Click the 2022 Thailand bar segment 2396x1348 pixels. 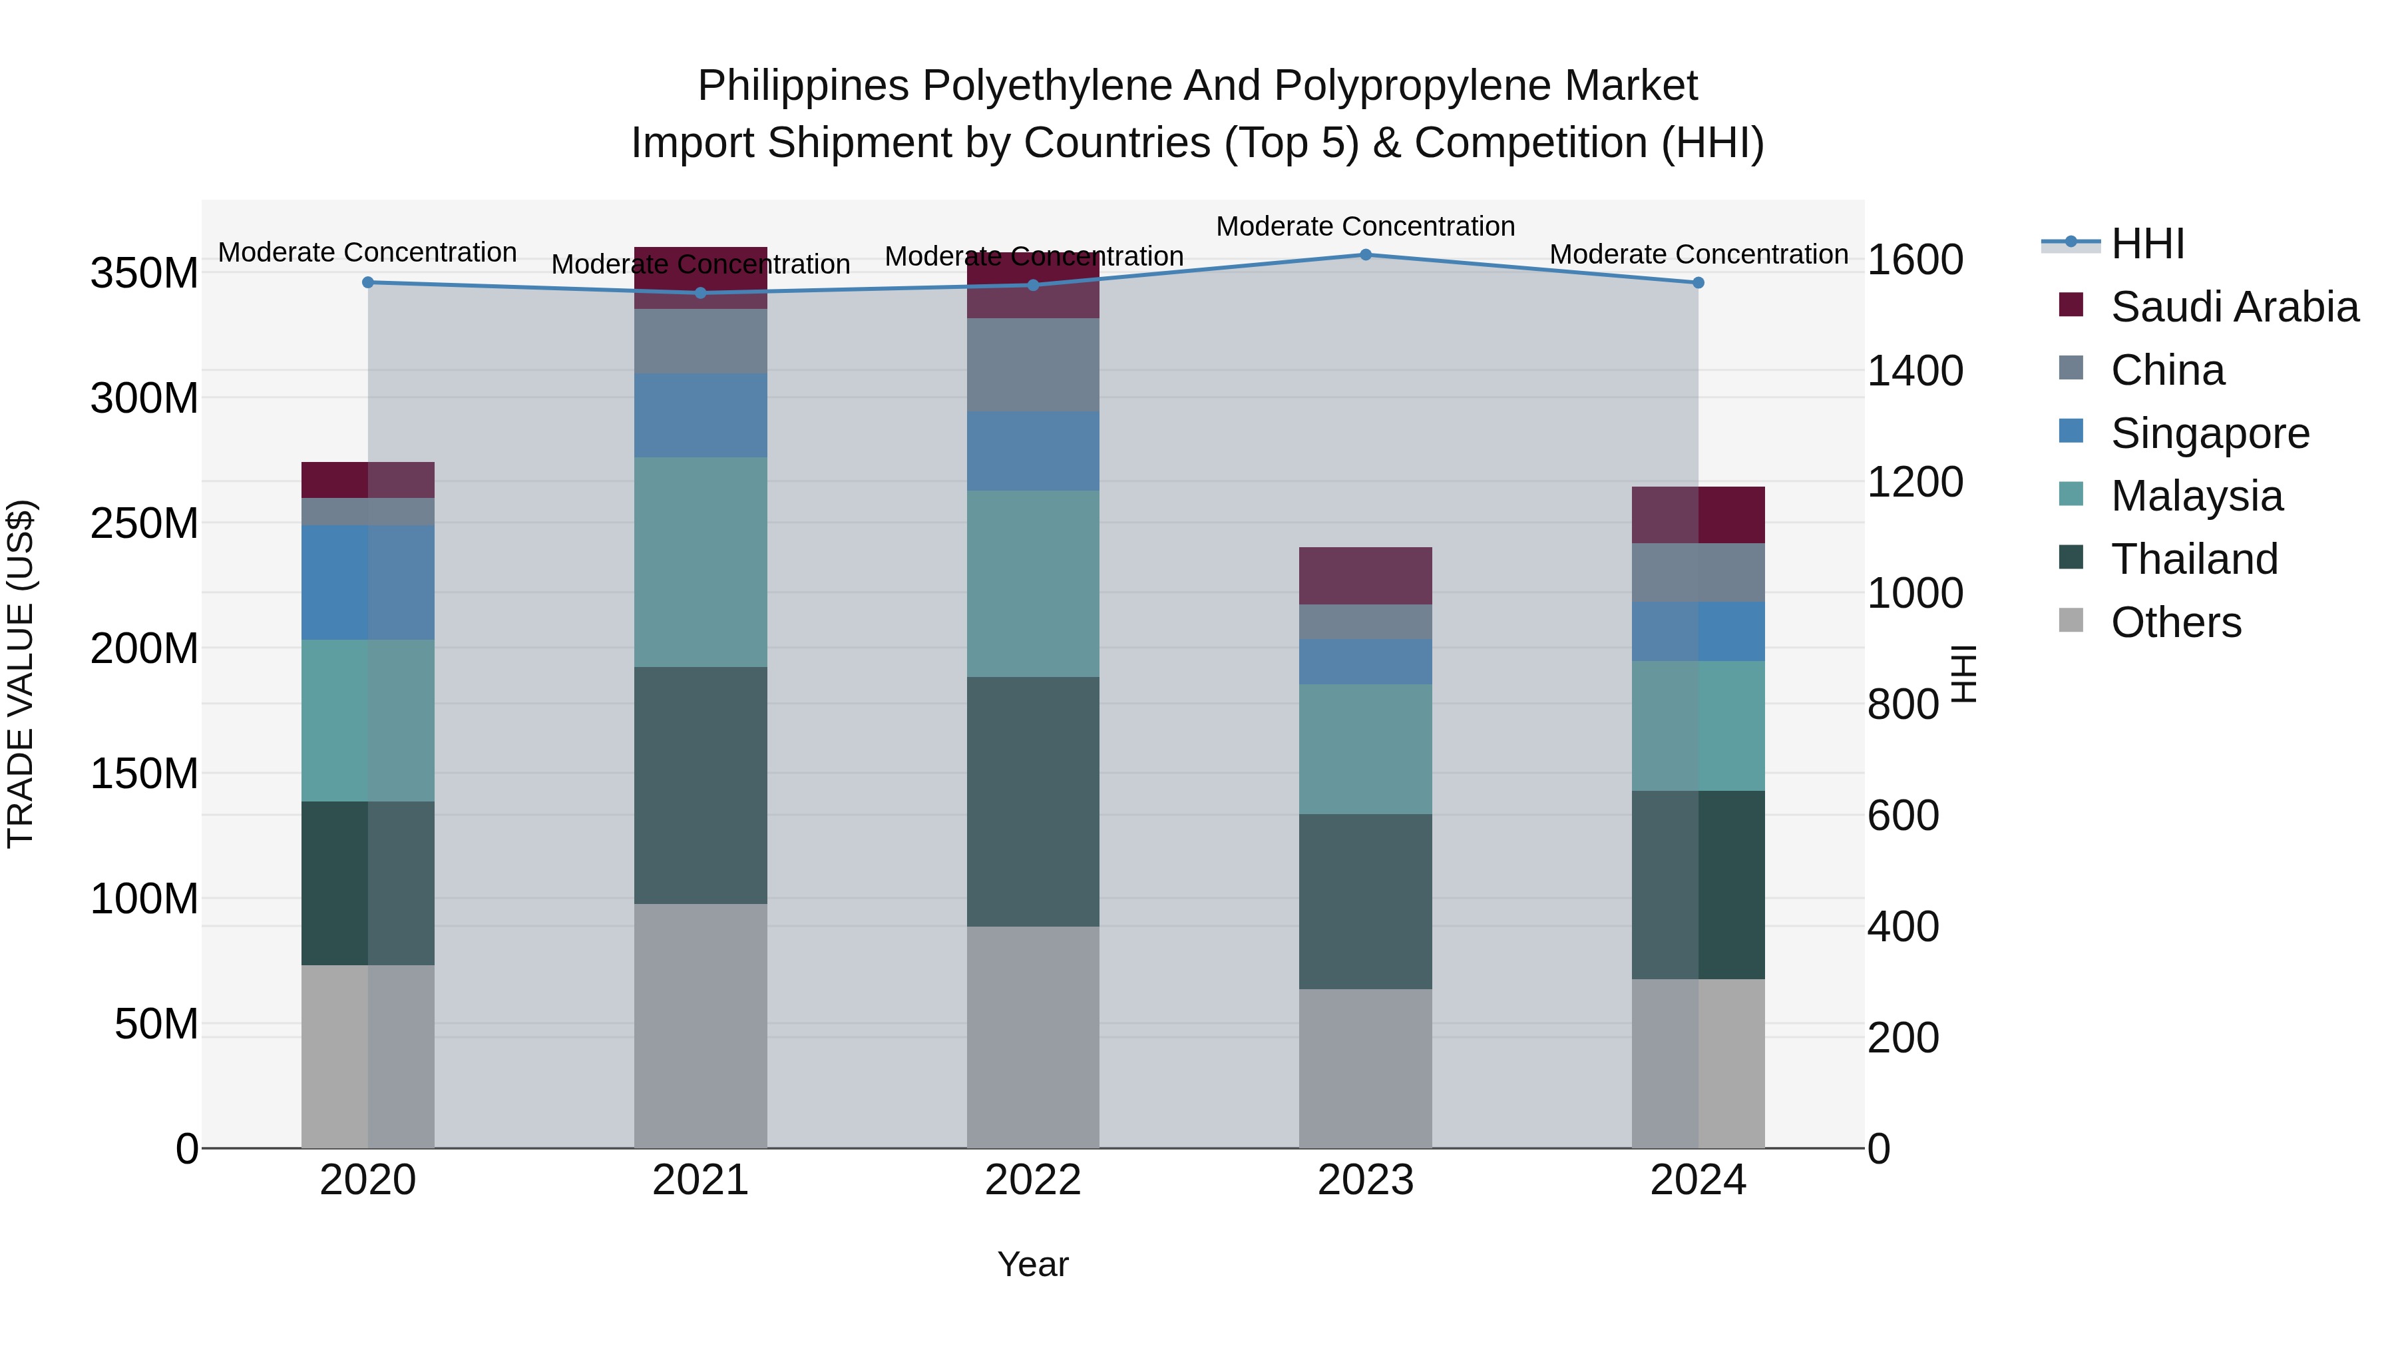[x=1034, y=801]
